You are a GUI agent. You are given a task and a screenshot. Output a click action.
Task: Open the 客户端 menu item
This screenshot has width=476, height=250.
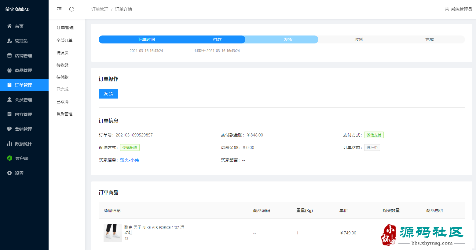pyautogui.click(x=24, y=159)
